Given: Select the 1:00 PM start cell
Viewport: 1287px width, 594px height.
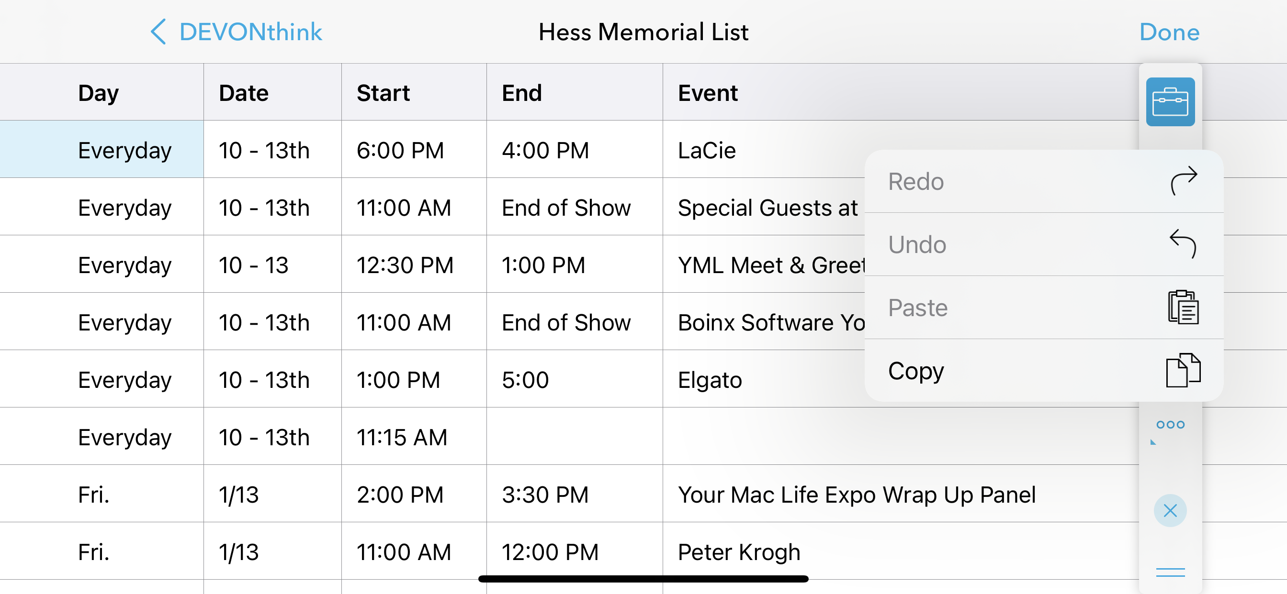Looking at the screenshot, I should pyautogui.click(x=414, y=379).
